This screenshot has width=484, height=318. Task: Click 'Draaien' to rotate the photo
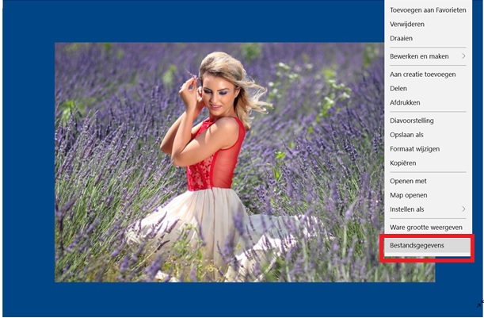tap(401, 38)
